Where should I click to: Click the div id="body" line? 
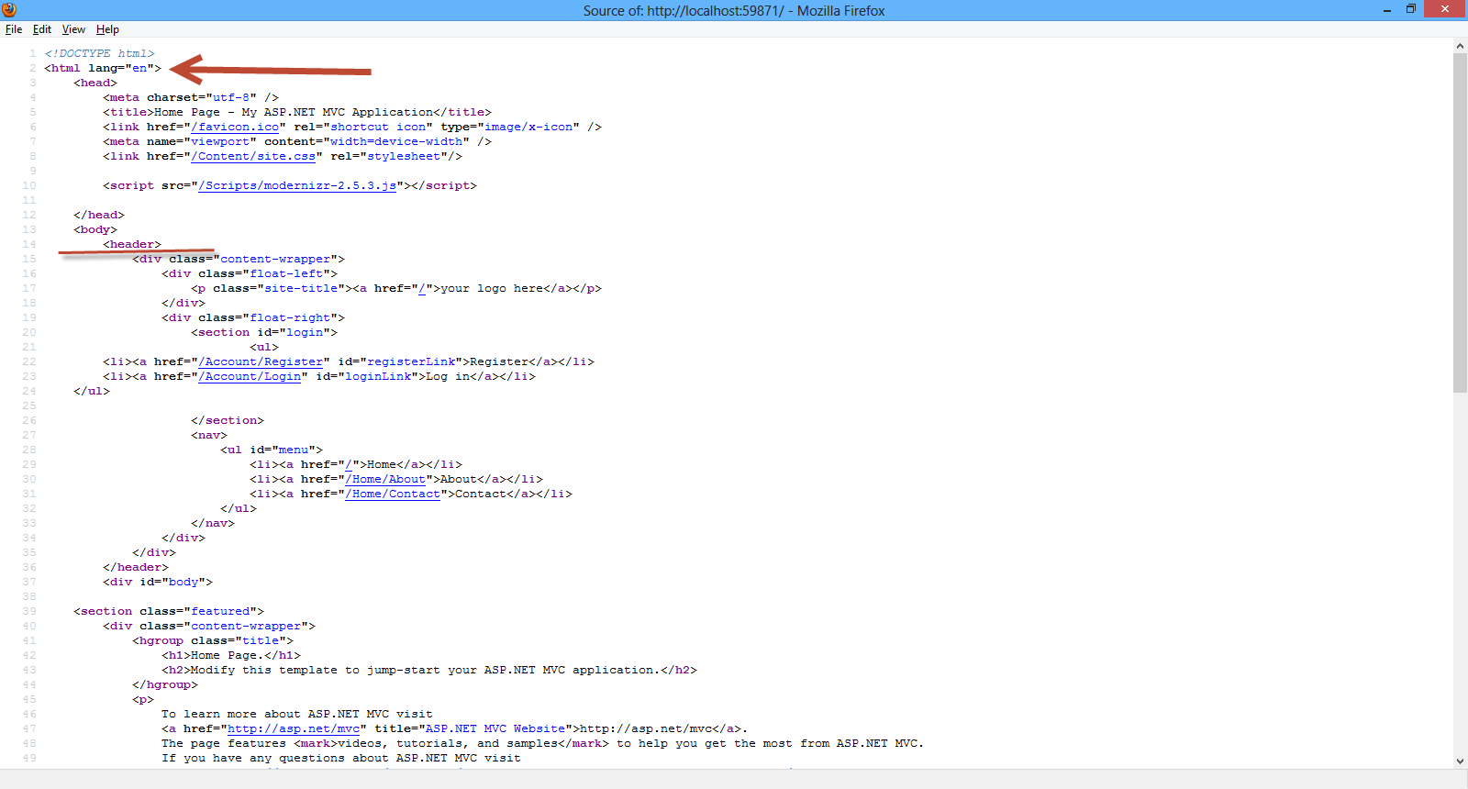tap(158, 582)
